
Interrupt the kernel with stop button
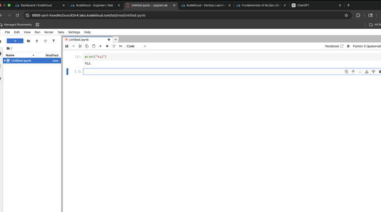coord(107,46)
